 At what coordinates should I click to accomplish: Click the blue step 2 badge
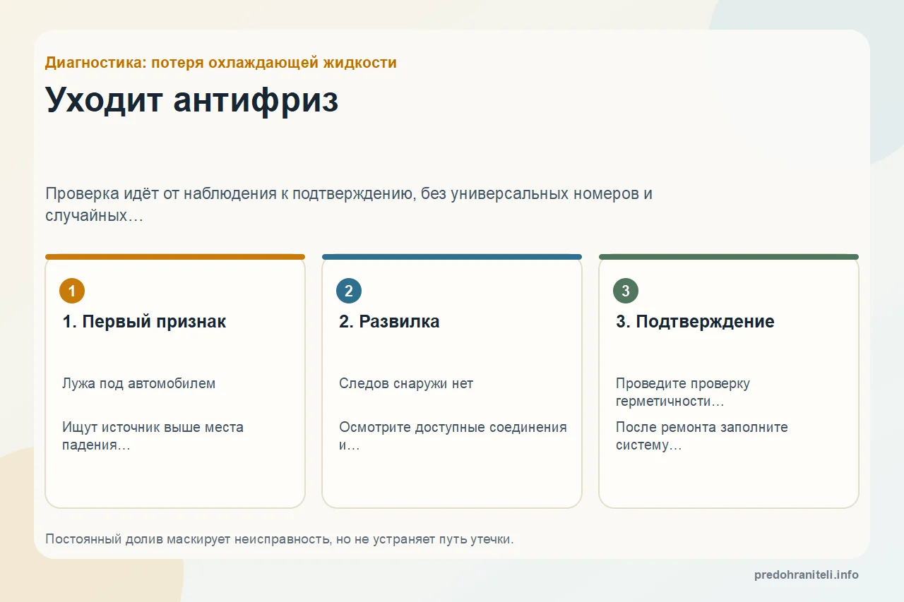point(349,291)
